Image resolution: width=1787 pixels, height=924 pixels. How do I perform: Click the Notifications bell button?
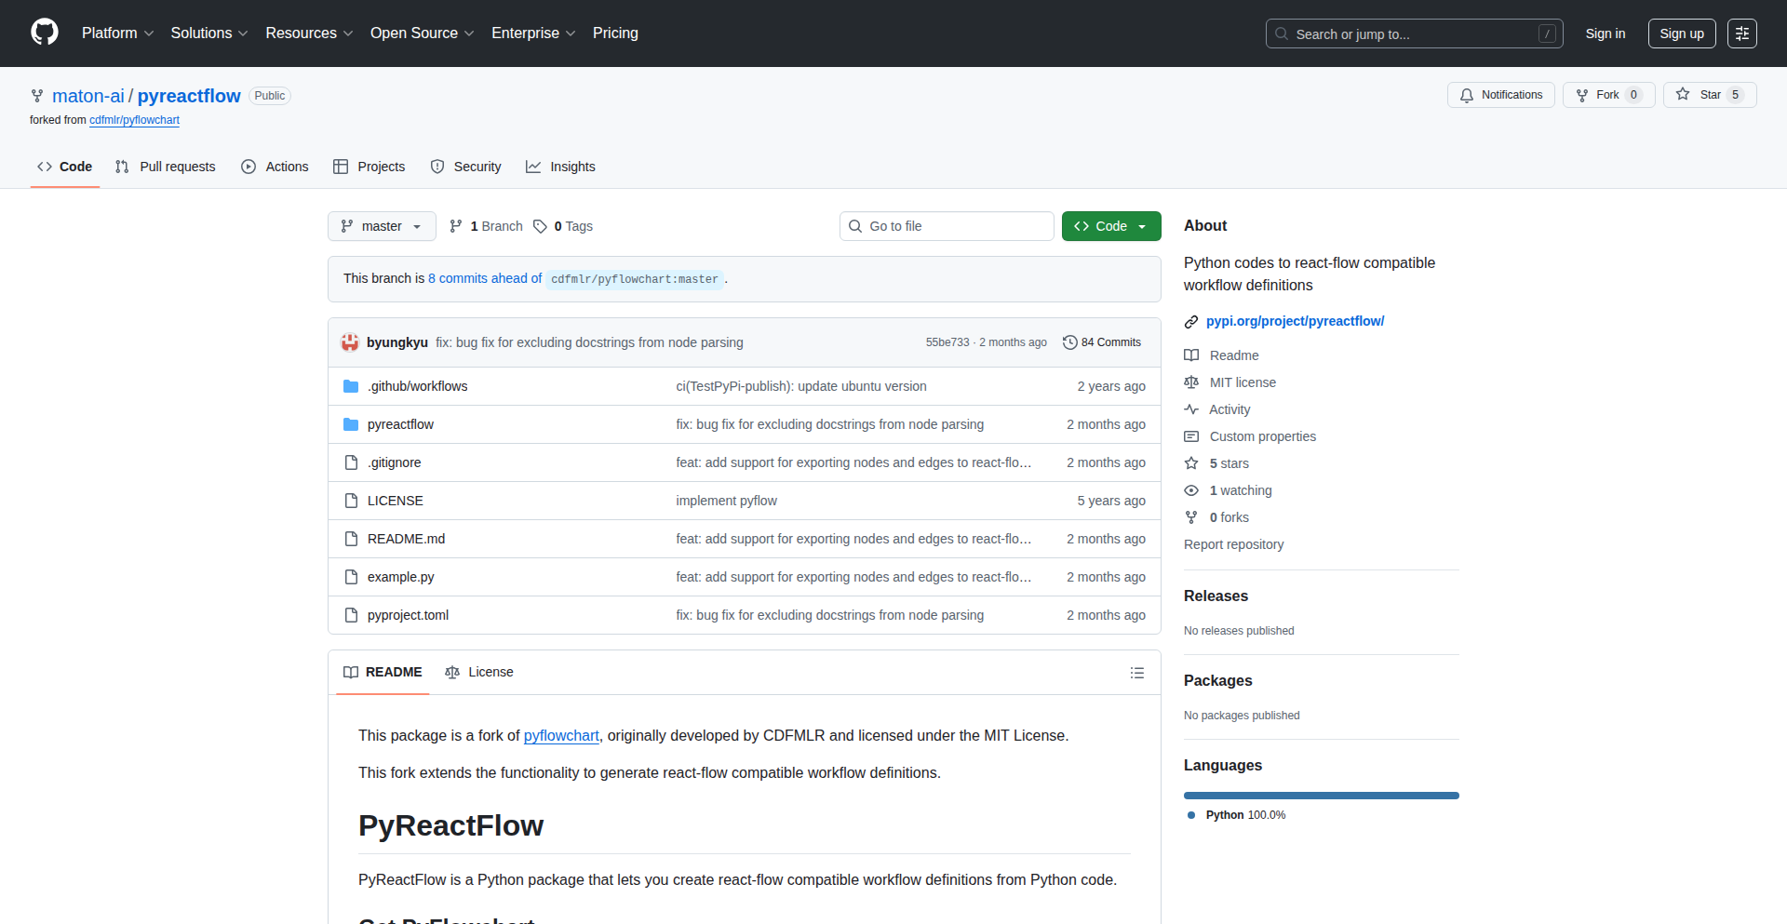1500,95
